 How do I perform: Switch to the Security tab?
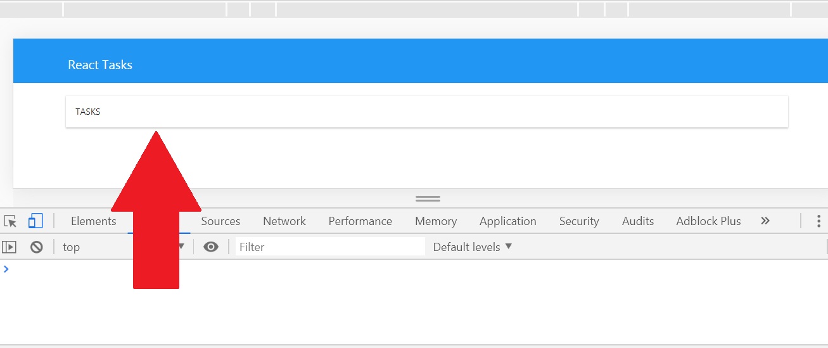pos(579,221)
